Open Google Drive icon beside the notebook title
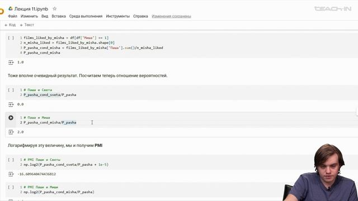The width and height of the screenshot is (358, 201). click(11, 9)
